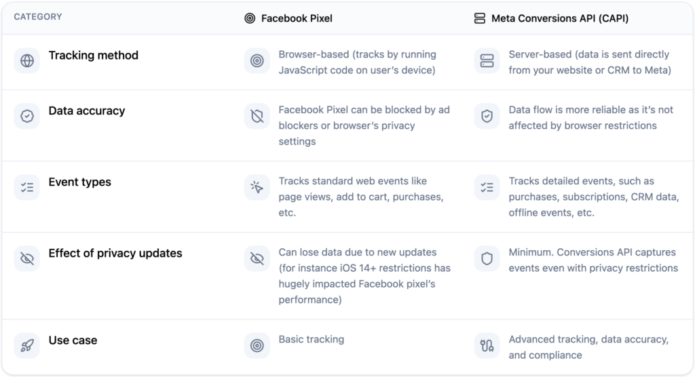
Task: Click the rocket icon beside Use case
Action: click(x=27, y=346)
